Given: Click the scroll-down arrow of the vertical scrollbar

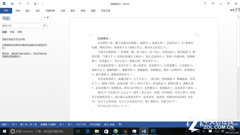Looking at the screenshot, I should pos(238,120).
